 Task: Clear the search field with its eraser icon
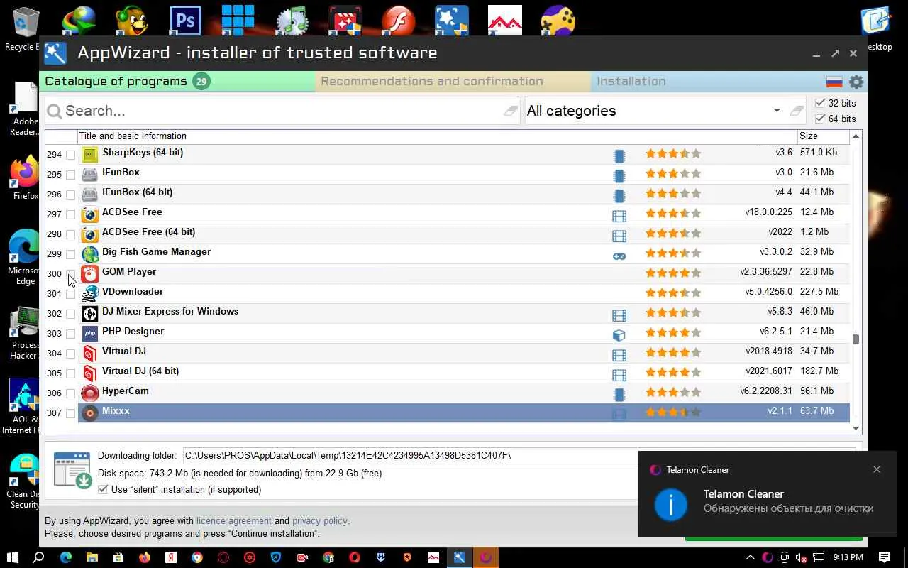click(511, 111)
